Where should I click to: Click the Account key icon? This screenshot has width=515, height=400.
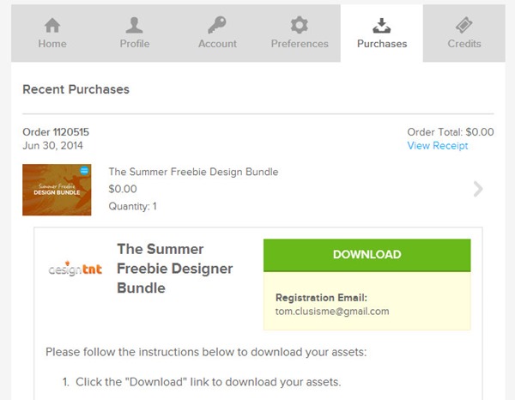click(217, 24)
